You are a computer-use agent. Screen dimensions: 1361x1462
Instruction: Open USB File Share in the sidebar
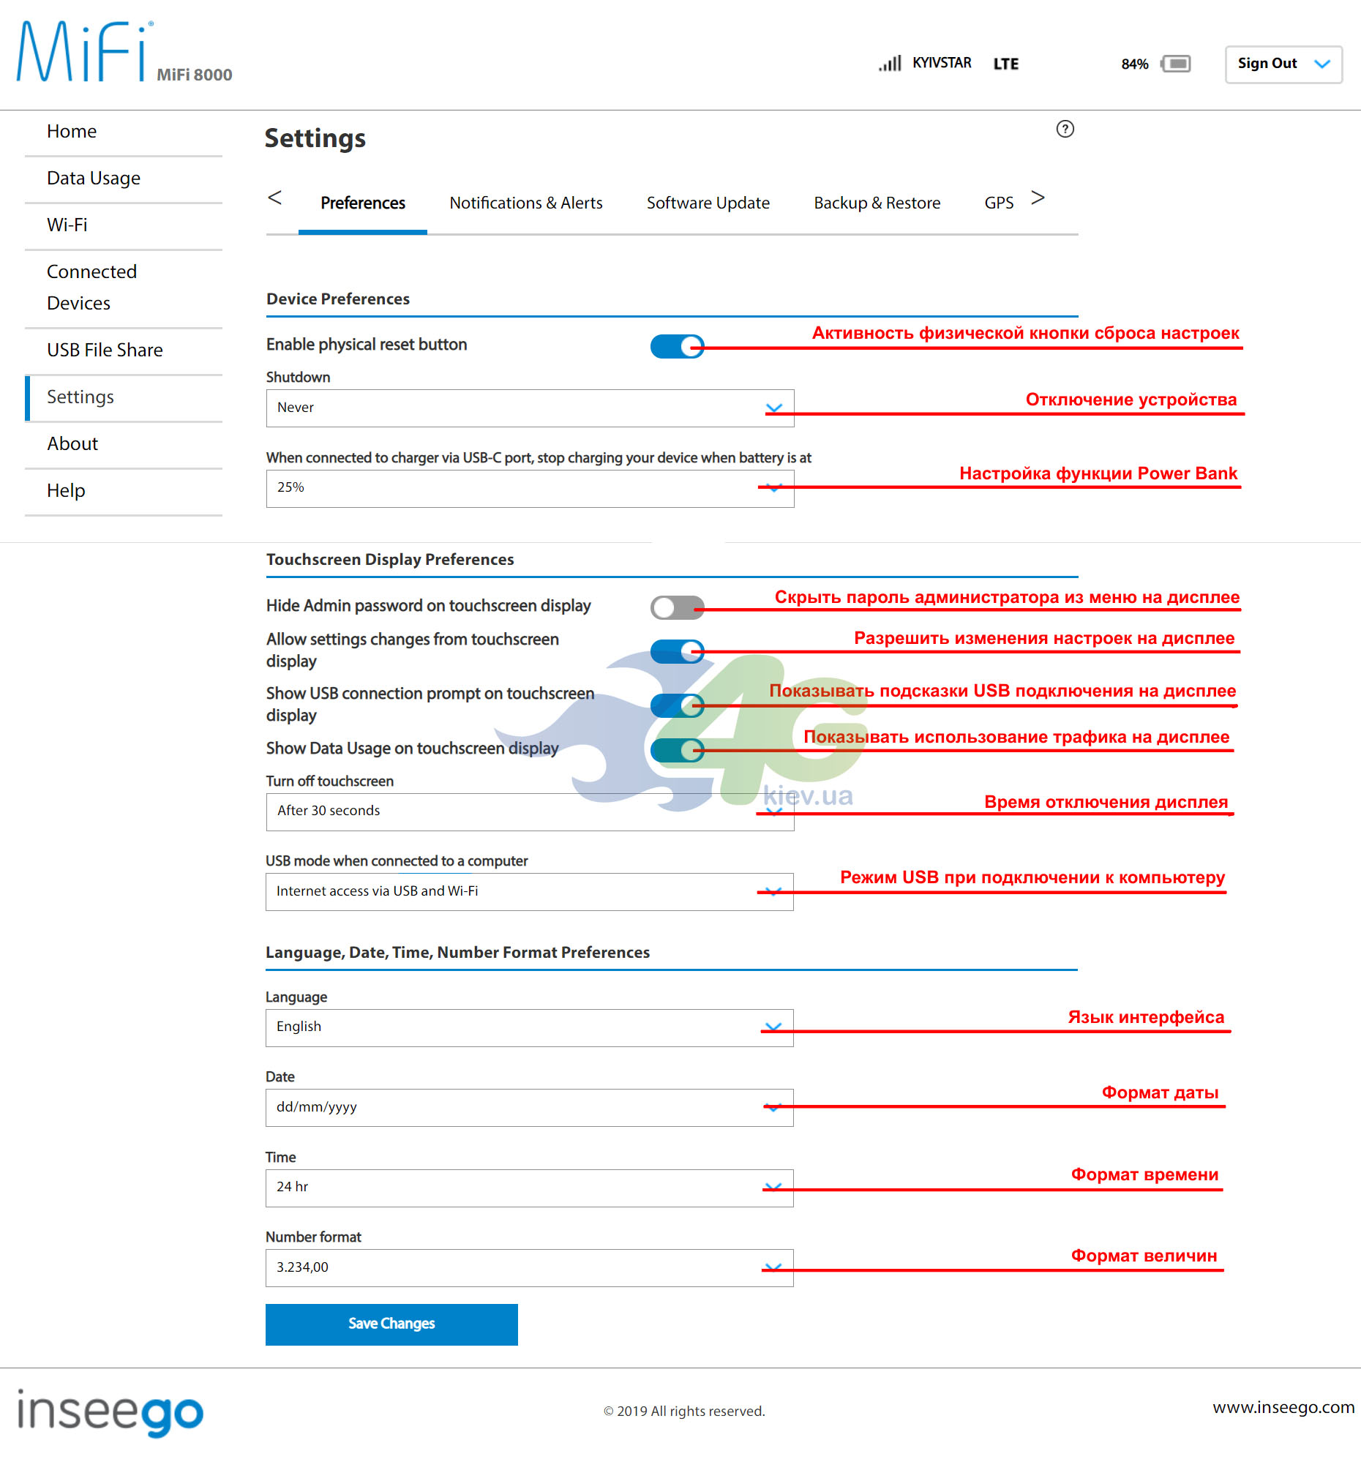coord(124,350)
